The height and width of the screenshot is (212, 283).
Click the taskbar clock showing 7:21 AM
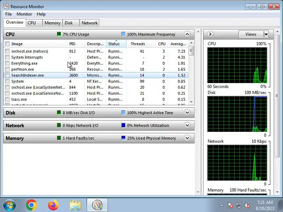point(265,205)
